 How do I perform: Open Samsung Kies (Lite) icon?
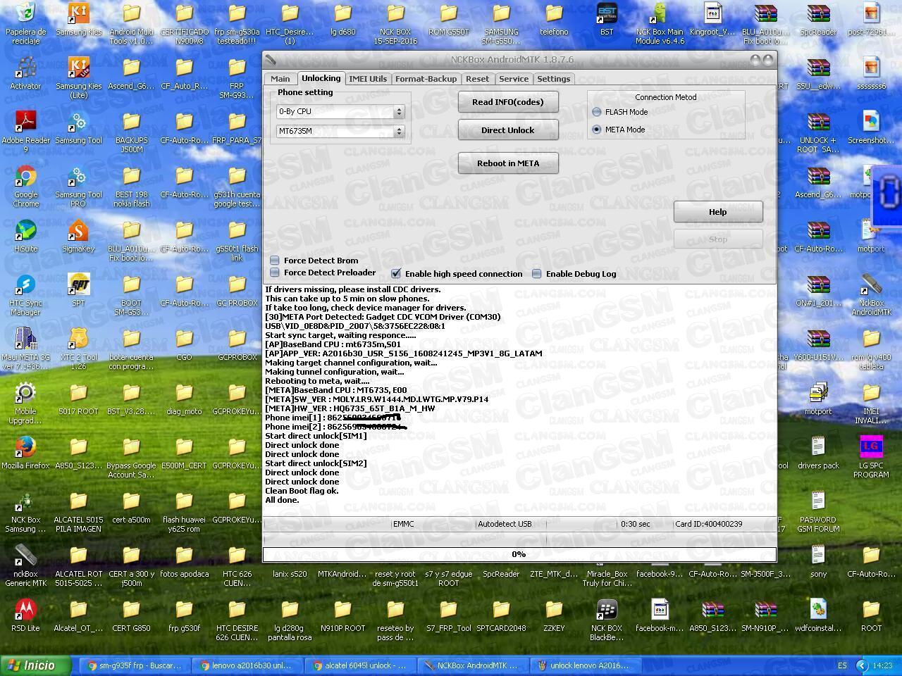click(x=78, y=78)
